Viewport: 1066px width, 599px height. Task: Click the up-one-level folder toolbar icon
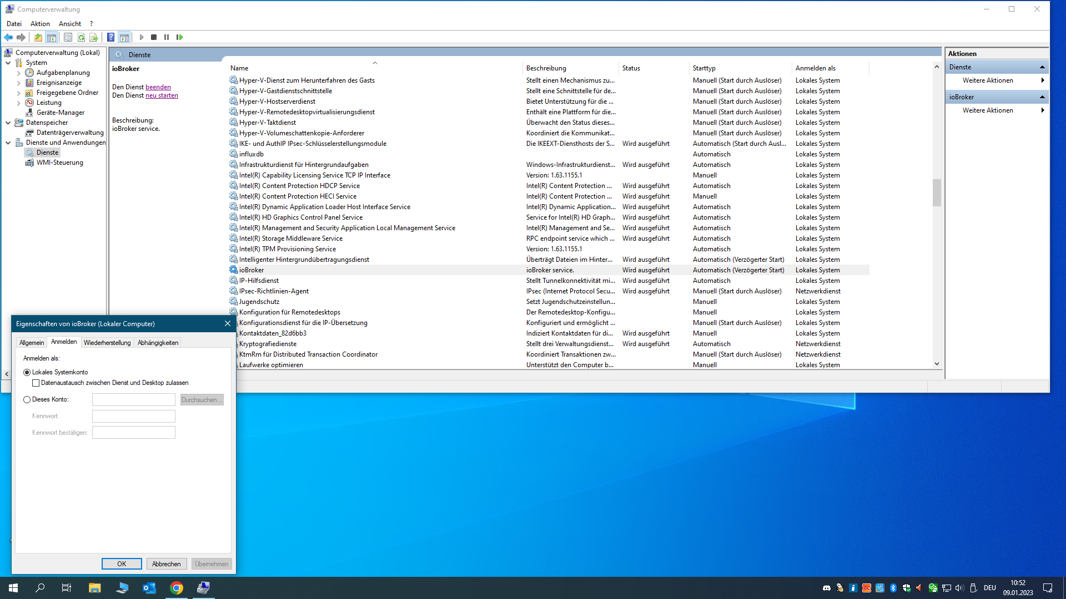point(38,37)
